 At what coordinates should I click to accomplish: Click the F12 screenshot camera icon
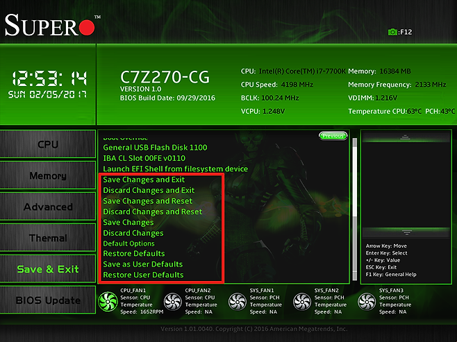pos(392,32)
